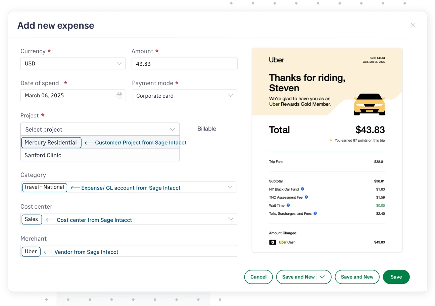Viewport: 435px width, 306px height.
Task: Toggle the Billable option
Action: [x=207, y=129]
